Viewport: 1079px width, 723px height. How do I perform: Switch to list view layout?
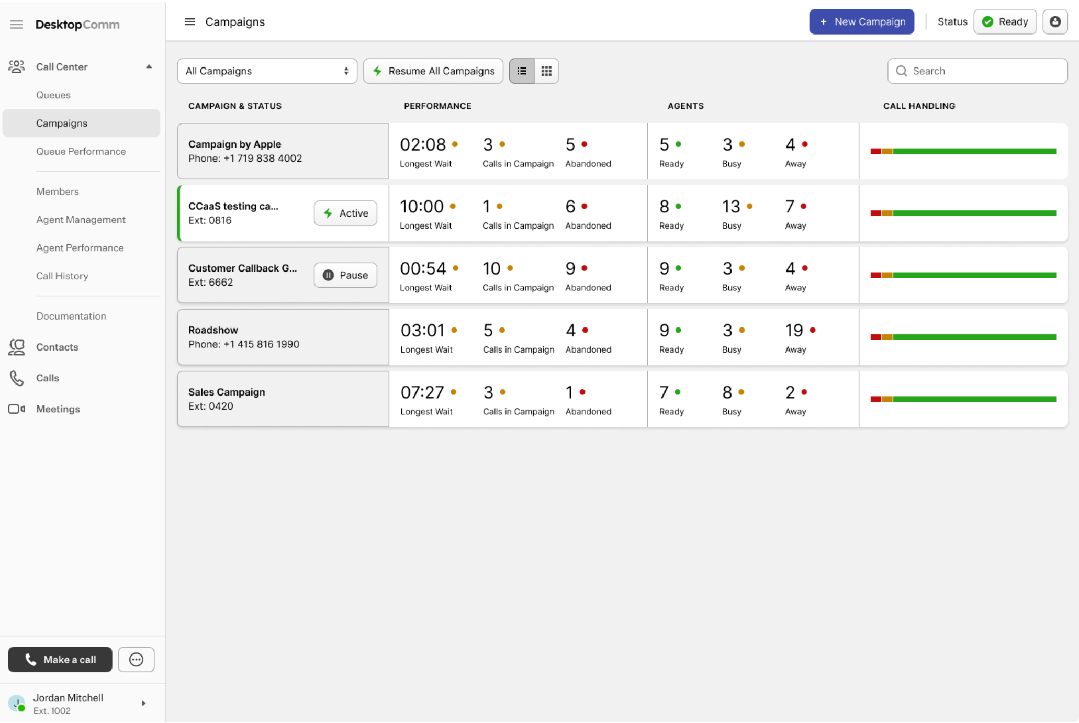(x=522, y=71)
